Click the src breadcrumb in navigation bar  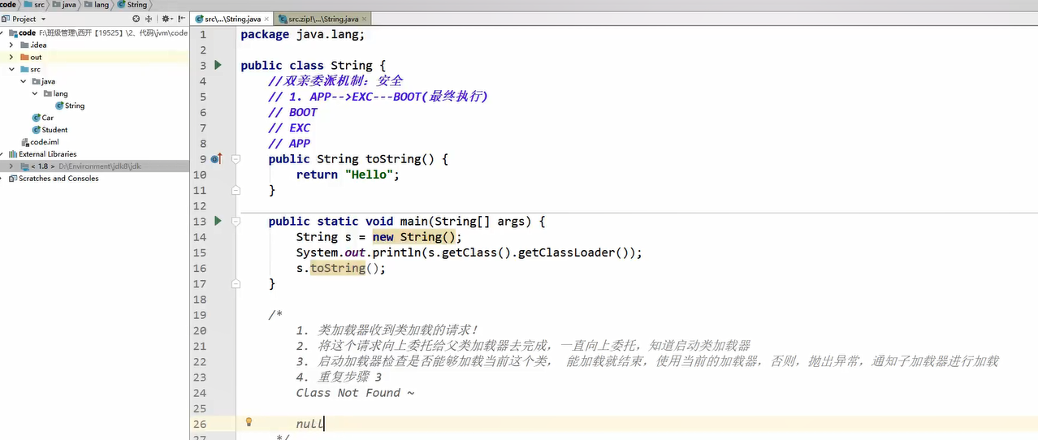coord(33,5)
